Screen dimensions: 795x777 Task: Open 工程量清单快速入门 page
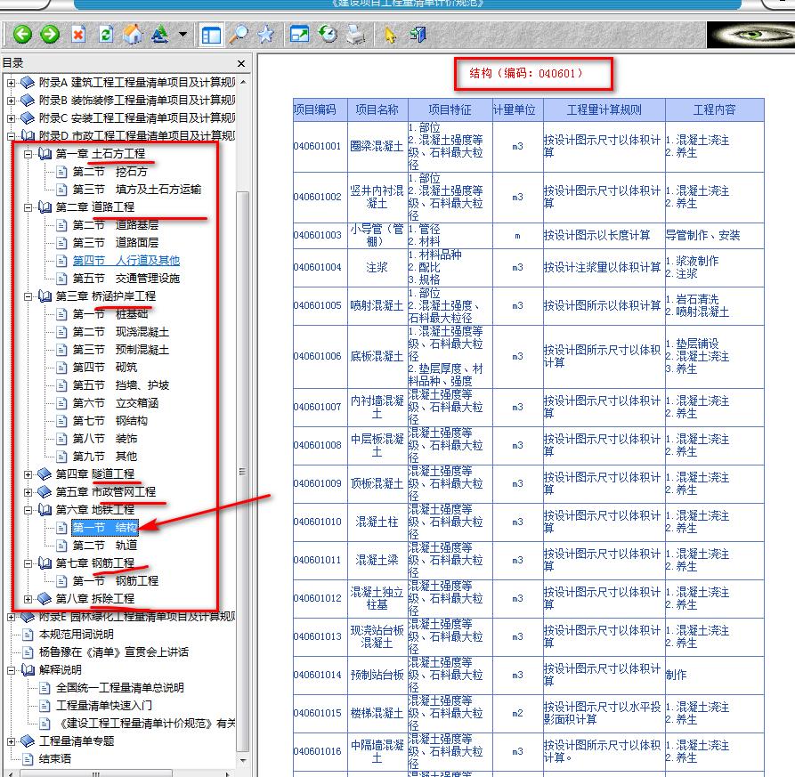click(103, 706)
